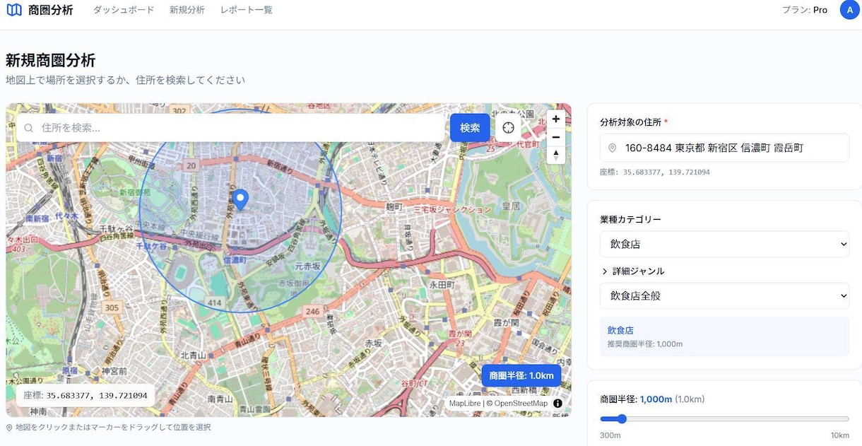Viewport: 862px width, 446px height.
Task: Zoom out the map with minus button
Action: click(x=556, y=137)
